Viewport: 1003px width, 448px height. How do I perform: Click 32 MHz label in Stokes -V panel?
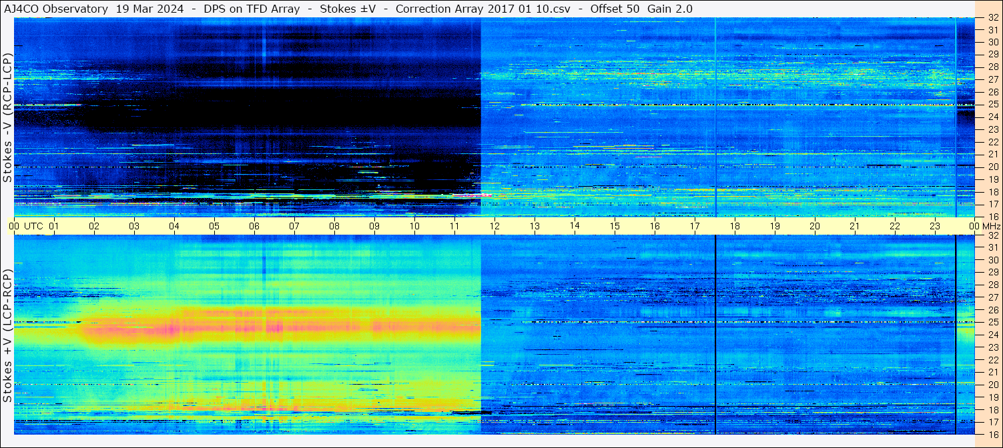click(x=992, y=18)
